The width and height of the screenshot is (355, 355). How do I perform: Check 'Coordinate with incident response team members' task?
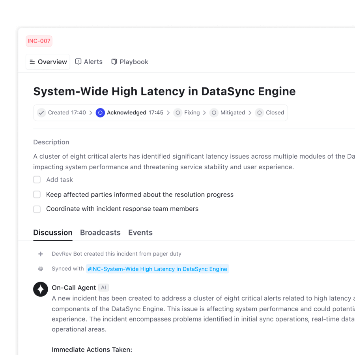click(x=37, y=209)
